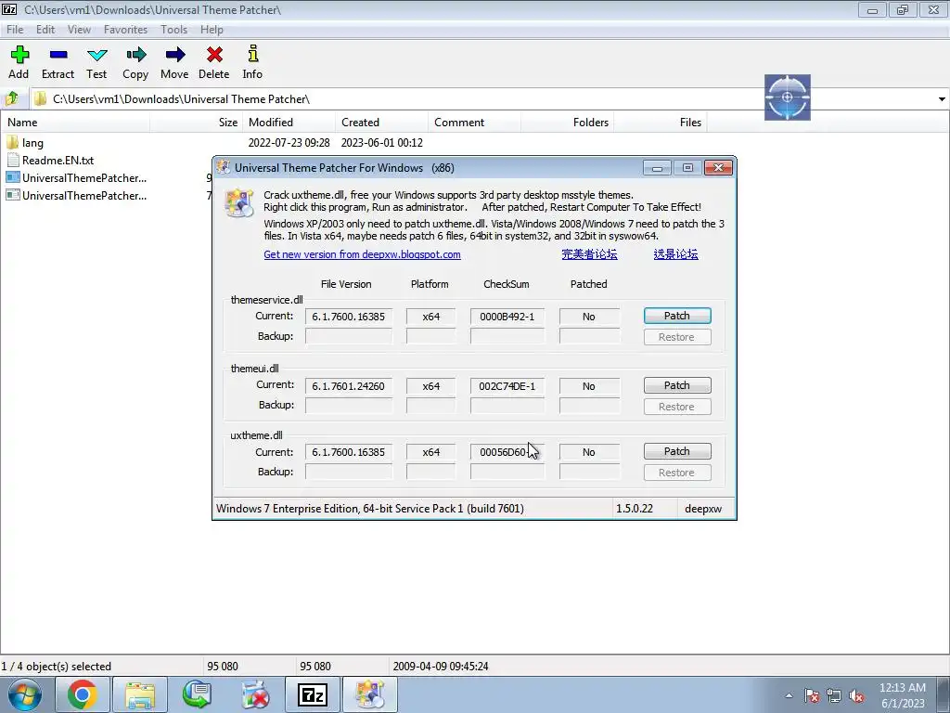Open the File menu
This screenshot has width=950, height=713.
click(x=15, y=29)
